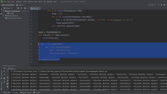Rerun main in Run tool window

tap(4, 71)
